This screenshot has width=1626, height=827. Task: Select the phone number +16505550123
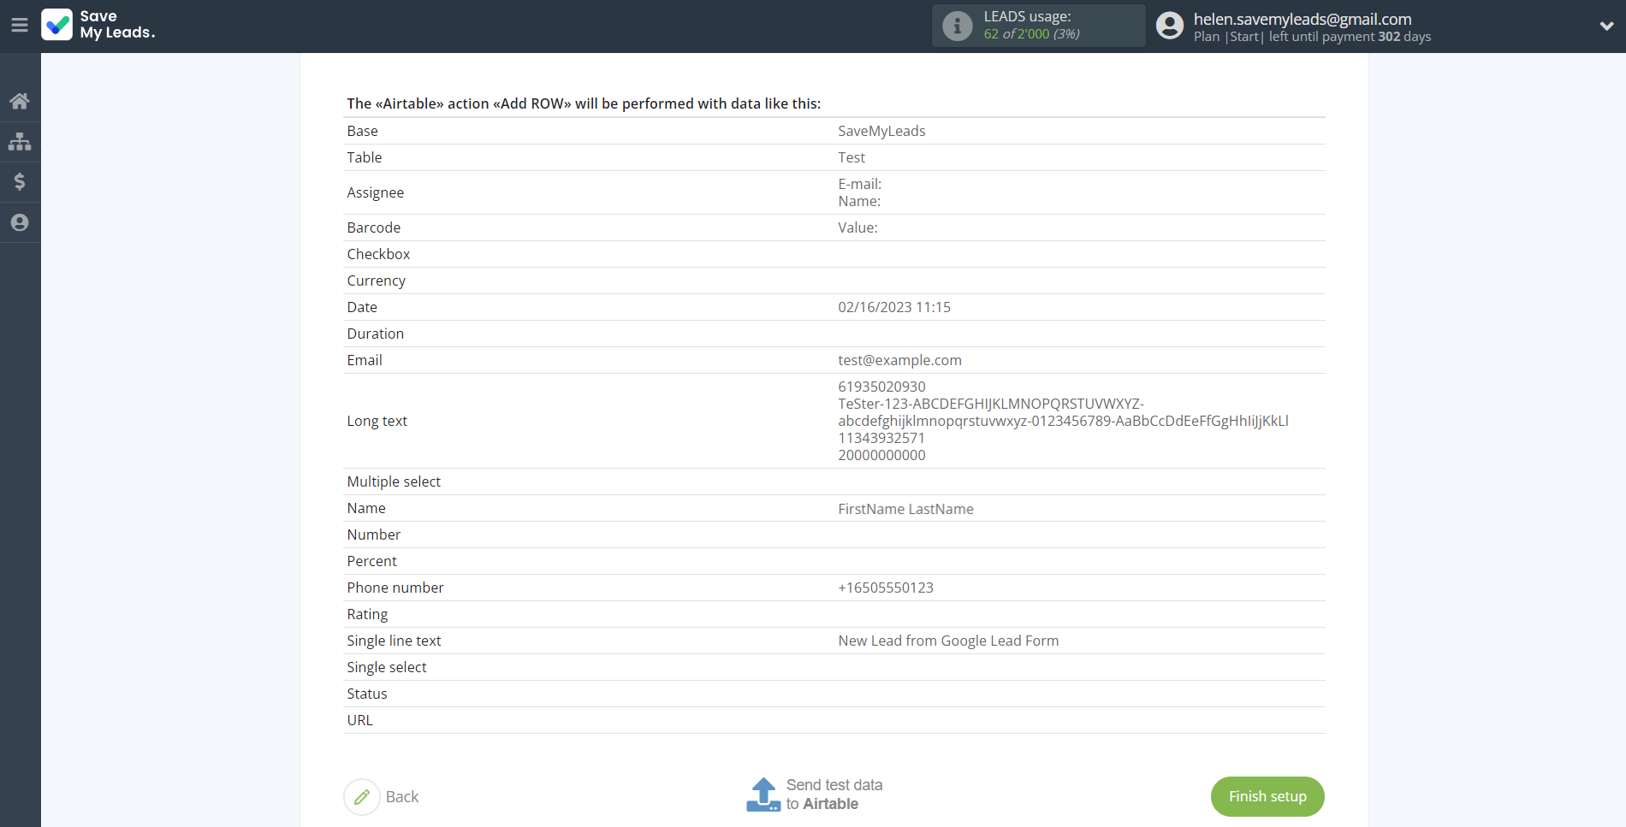[886, 588]
